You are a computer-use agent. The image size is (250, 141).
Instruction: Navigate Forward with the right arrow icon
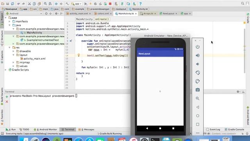(x=61, y=4)
